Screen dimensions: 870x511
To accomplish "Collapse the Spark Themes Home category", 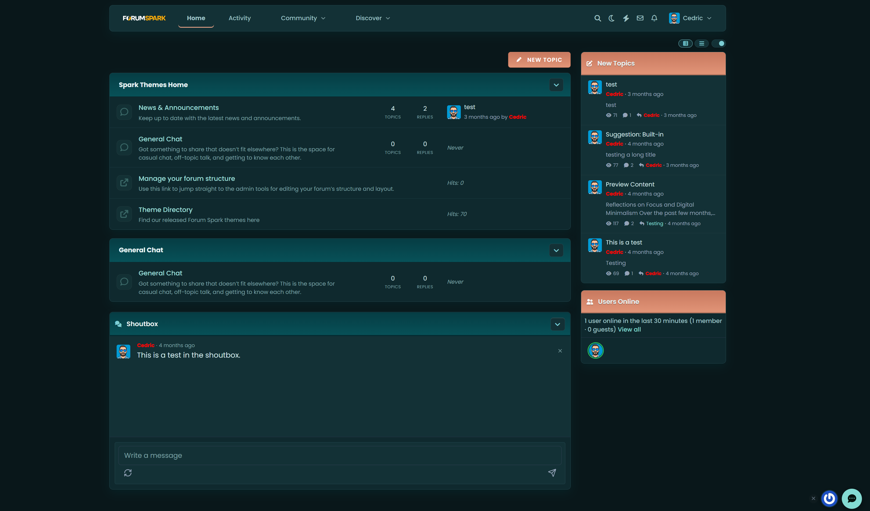I will tap(556, 85).
